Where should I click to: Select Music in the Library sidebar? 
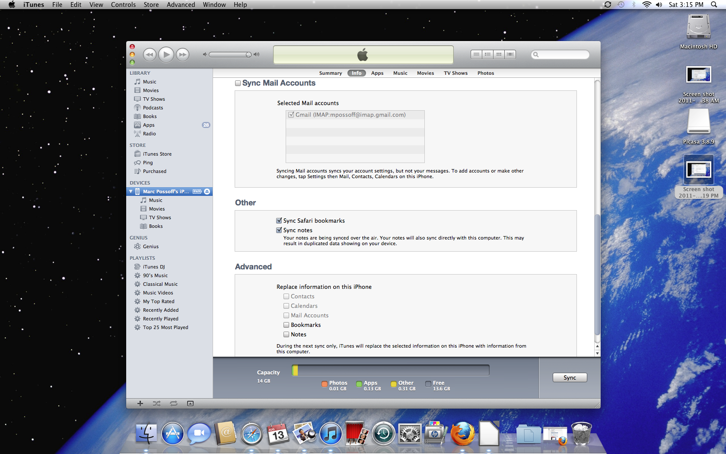pos(150,82)
